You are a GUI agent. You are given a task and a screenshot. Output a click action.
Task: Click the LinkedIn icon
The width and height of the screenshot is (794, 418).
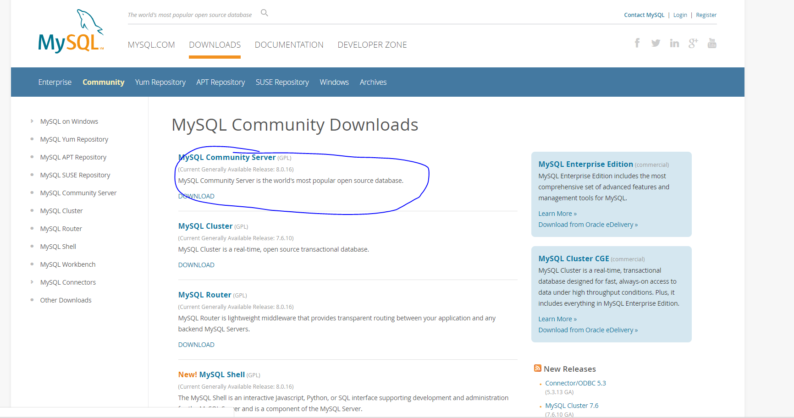[674, 43]
